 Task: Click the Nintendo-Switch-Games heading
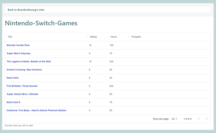point(41,23)
